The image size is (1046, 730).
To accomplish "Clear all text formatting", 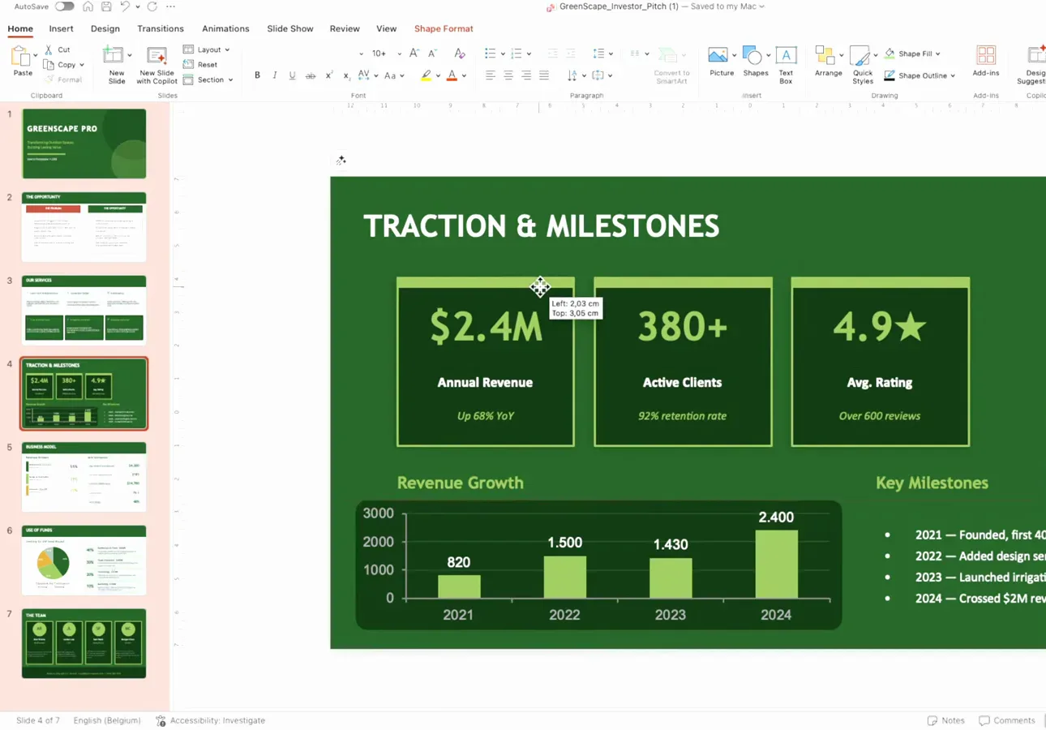I will (x=460, y=54).
